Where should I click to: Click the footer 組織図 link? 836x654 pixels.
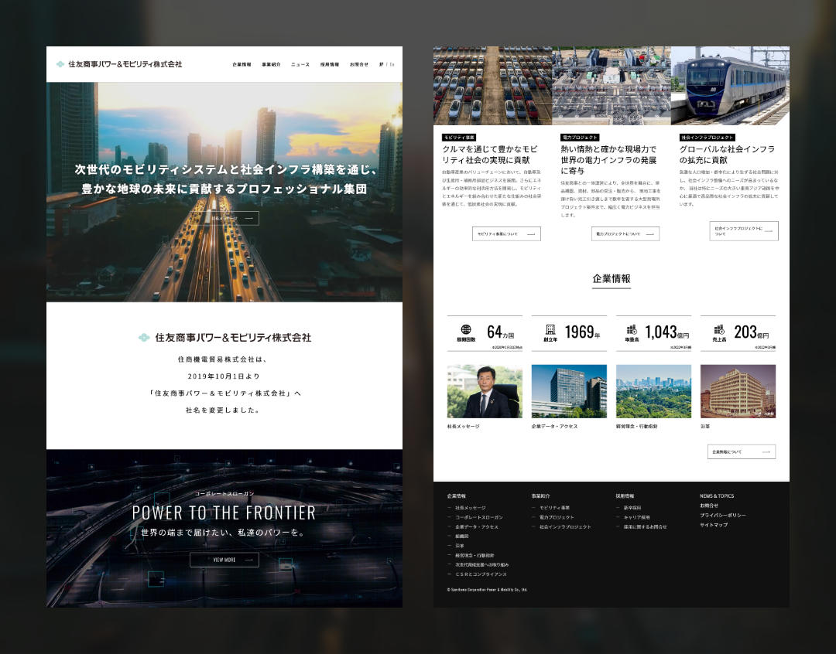coord(461,536)
